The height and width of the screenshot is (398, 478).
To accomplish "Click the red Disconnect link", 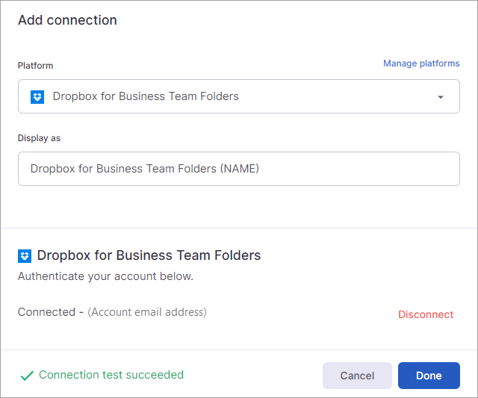I will click(426, 314).
